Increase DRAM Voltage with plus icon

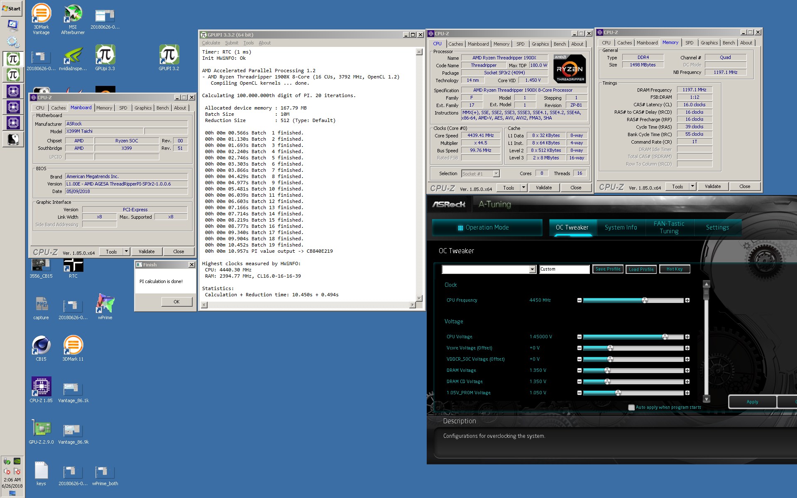[687, 370]
